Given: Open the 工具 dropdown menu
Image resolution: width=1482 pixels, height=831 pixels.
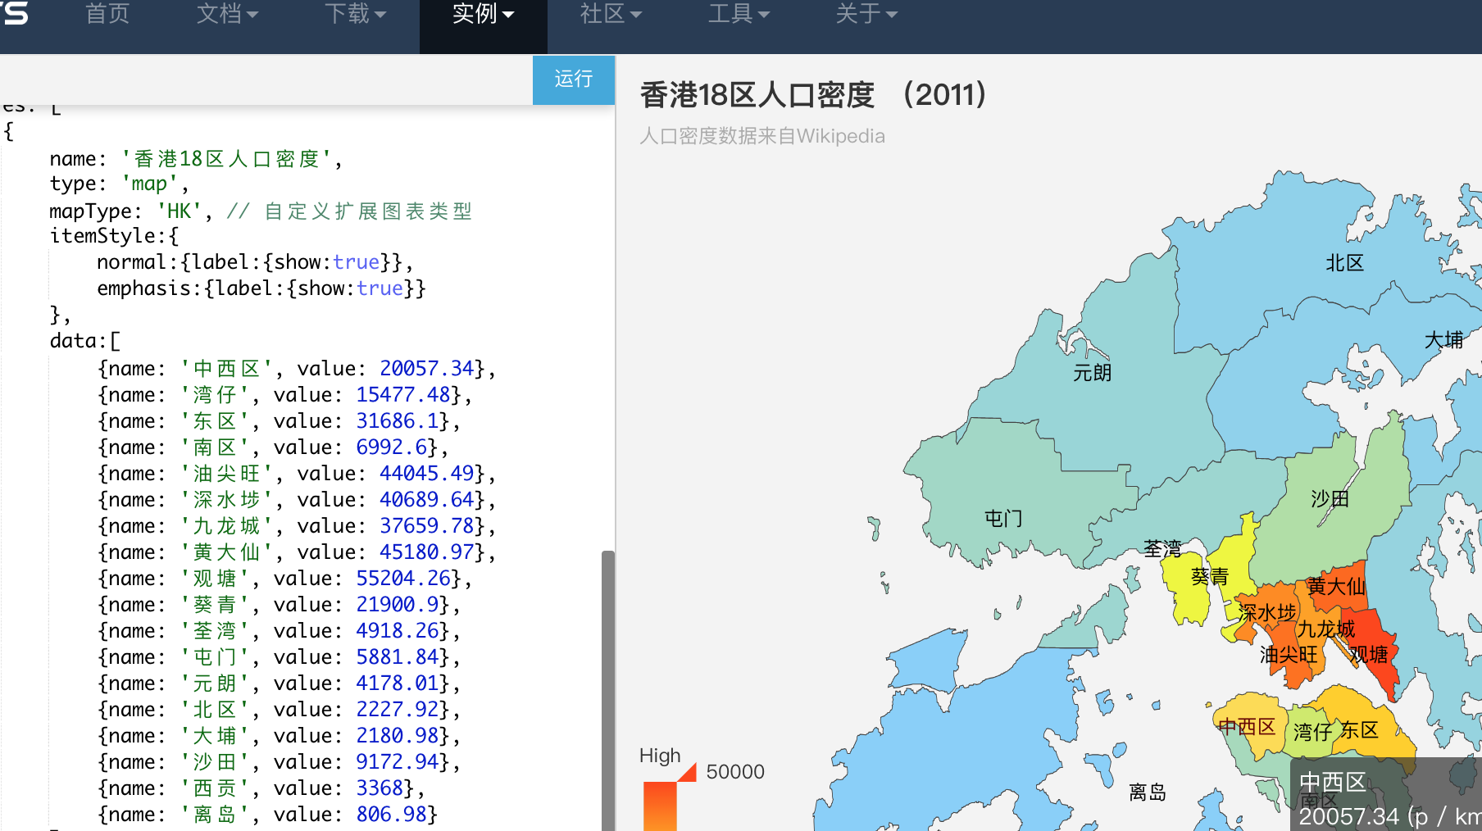Looking at the screenshot, I should pyautogui.click(x=739, y=14).
